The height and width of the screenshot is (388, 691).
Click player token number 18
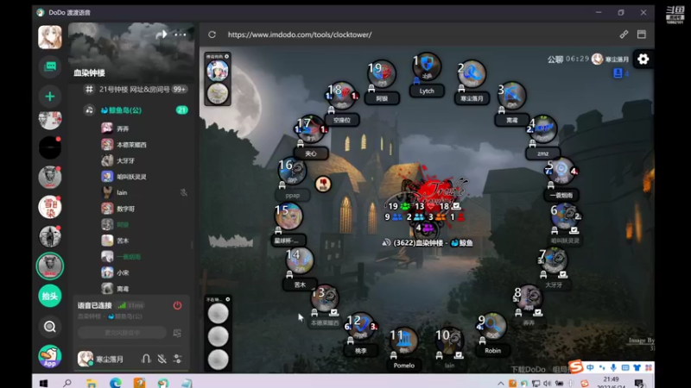[x=341, y=95]
